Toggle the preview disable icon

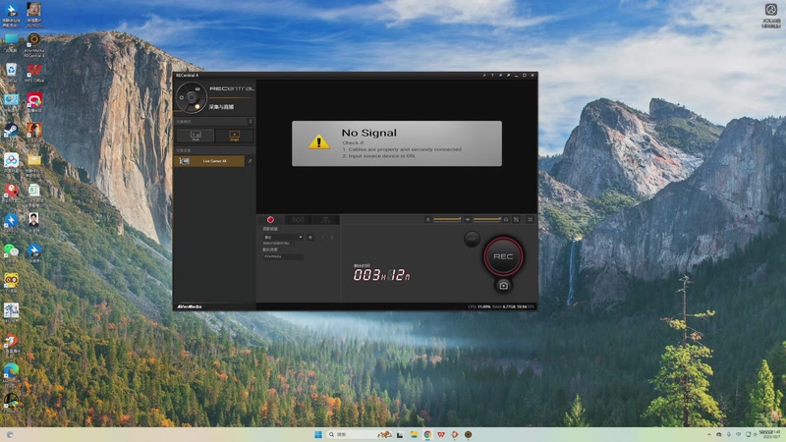click(517, 219)
